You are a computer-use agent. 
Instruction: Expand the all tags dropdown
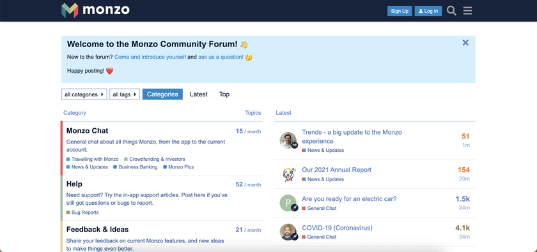point(125,94)
